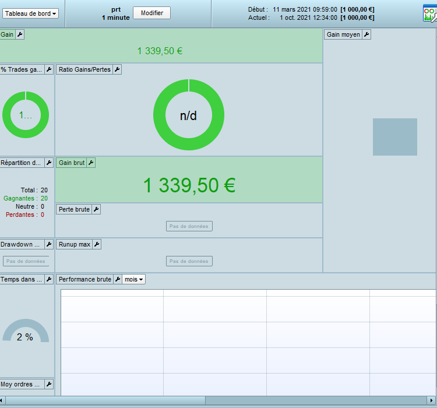Click the Perte brute label
Screen dimensions: 437x408
(74, 209)
